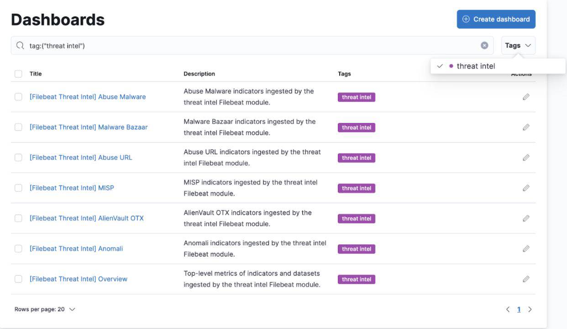Viewport: 567px width, 329px height.
Task: Click edit pencil for Anomali dashboard
Action: pyautogui.click(x=526, y=249)
